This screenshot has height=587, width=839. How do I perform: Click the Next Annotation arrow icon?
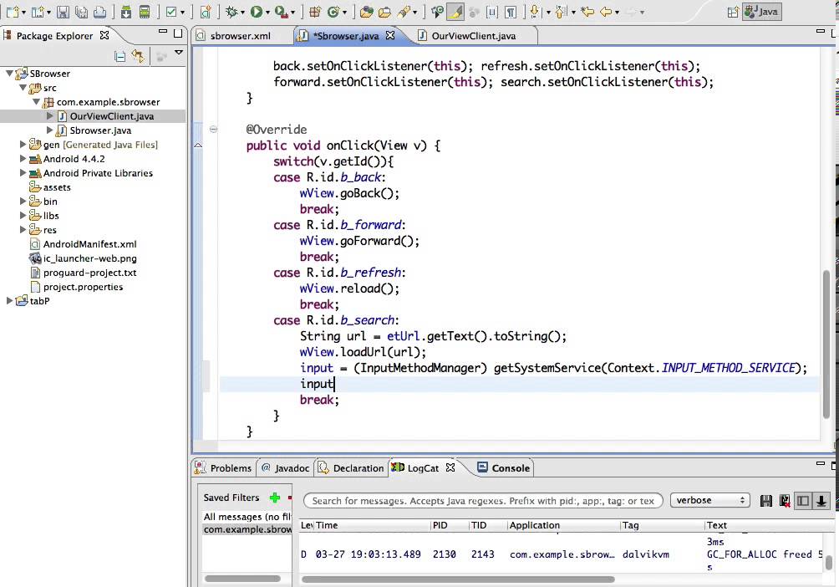click(534, 12)
